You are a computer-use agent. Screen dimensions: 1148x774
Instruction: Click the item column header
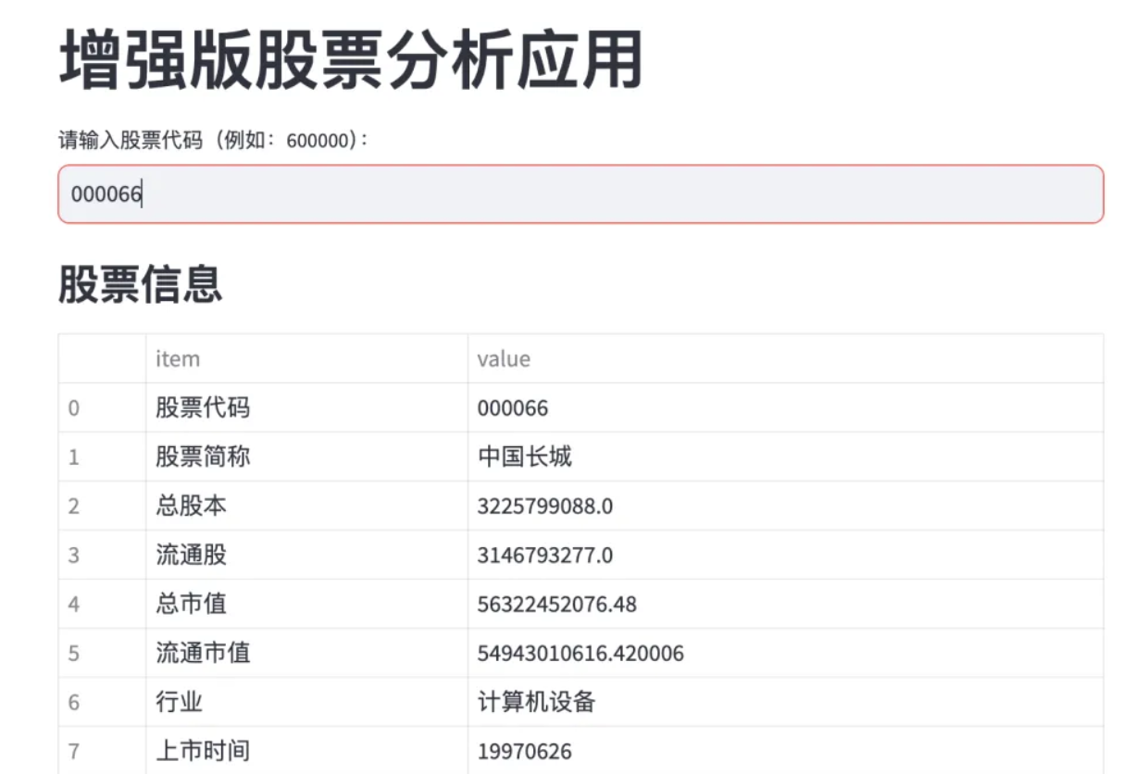pos(306,358)
